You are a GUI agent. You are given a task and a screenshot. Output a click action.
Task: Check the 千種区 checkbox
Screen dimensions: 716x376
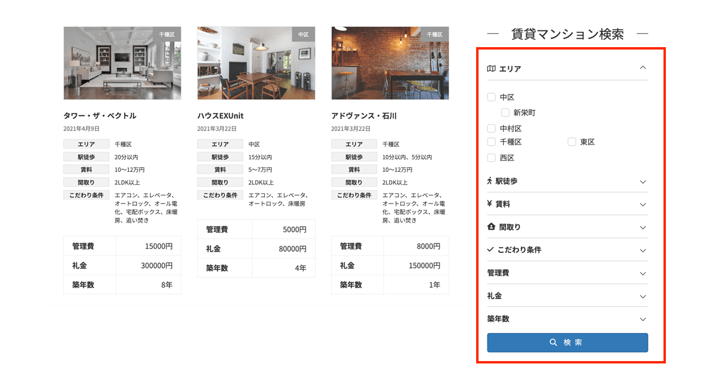pyautogui.click(x=492, y=141)
